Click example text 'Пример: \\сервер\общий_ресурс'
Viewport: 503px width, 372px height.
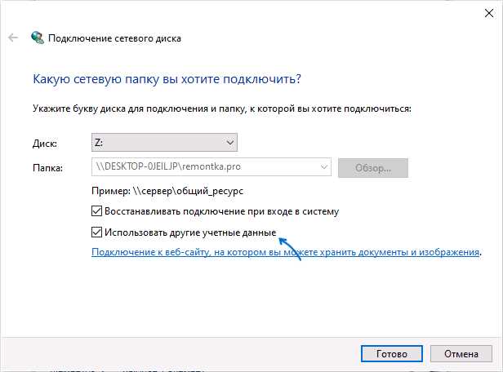167,191
